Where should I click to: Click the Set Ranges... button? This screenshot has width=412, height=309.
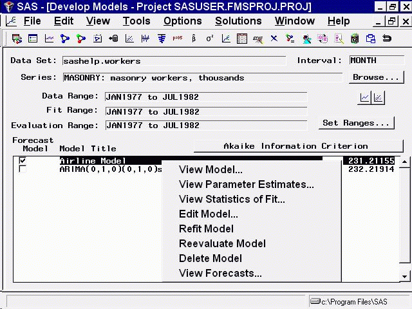[357, 123]
